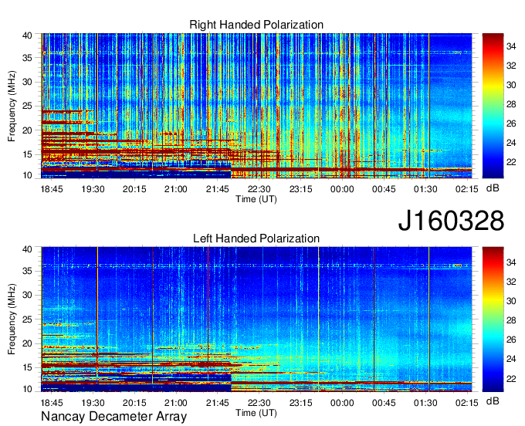Viewport: 525px width, 426px height.
Task: Click the 00:45 time tick under Right Handed plot
Action: click(x=384, y=189)
